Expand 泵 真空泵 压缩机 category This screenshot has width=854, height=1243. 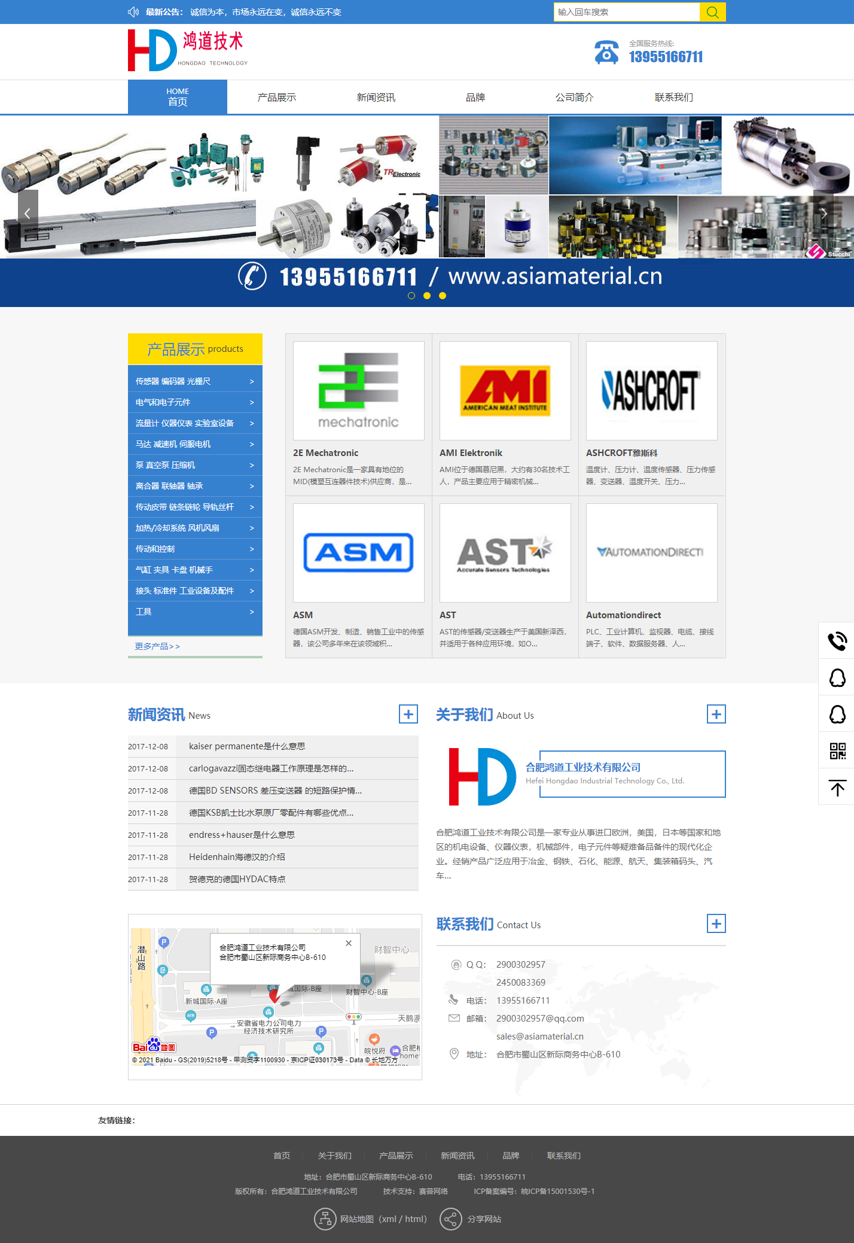[x=195, y=465]
